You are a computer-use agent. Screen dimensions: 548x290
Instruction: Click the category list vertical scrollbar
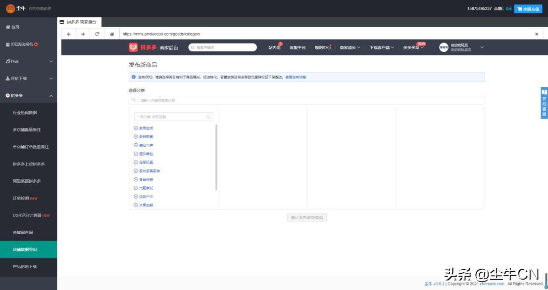[x=216, y=157]
